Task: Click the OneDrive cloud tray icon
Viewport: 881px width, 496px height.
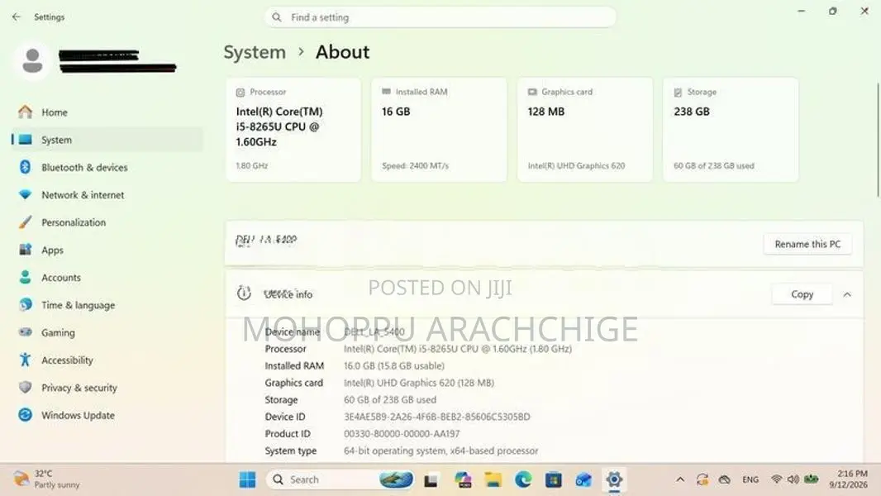Action: click(724, 479)
